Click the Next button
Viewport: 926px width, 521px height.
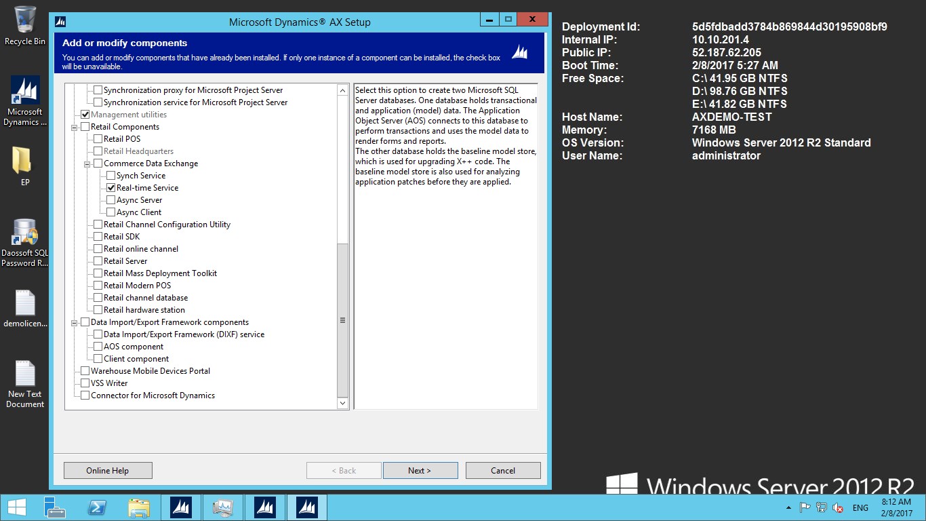(420, 471)
